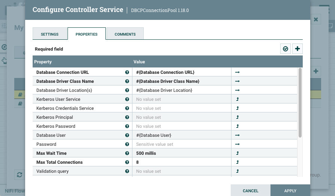Select the Properties tab

[86, 34]
